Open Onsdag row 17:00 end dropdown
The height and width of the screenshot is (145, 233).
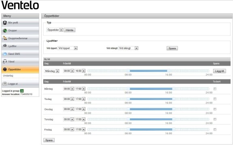coord(80,109)
